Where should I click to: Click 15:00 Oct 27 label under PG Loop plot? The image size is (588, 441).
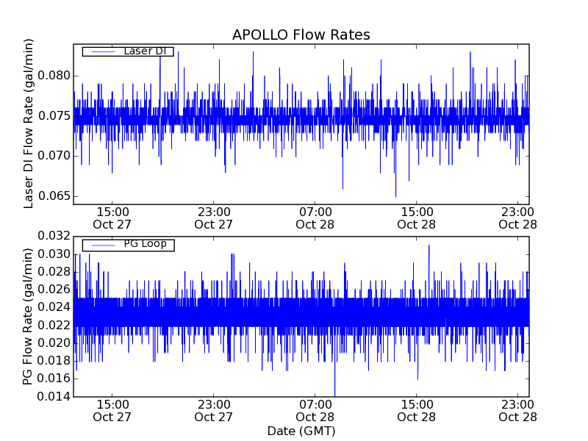tap(112, 410)
